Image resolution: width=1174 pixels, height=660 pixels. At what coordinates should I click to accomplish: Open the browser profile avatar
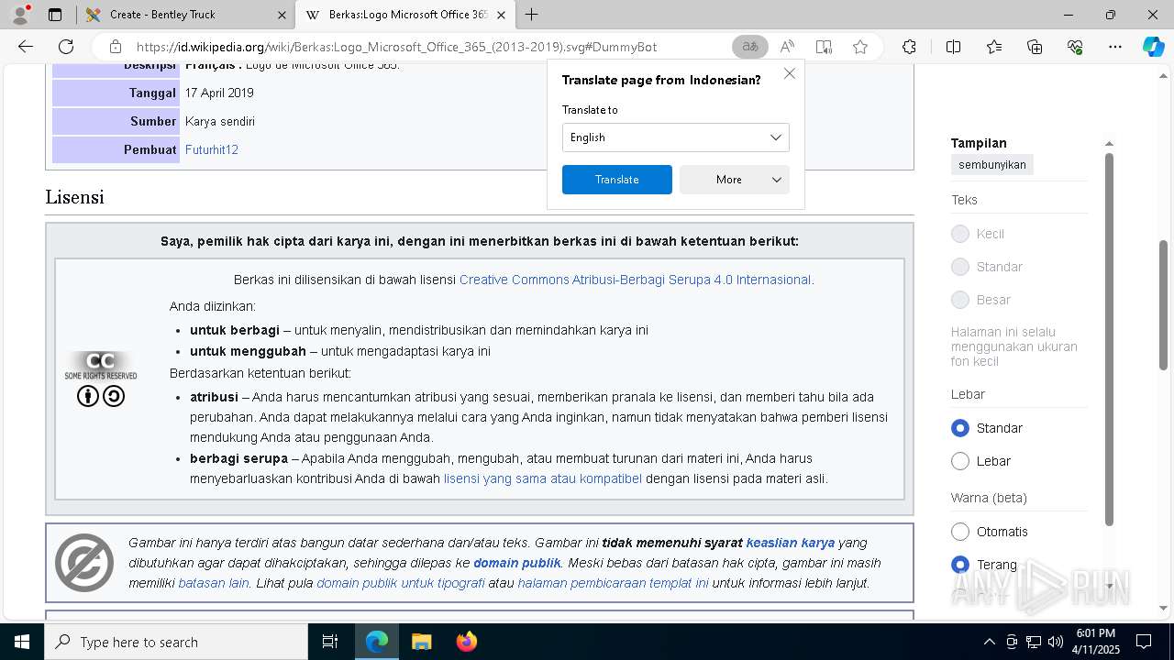point(20,15)
